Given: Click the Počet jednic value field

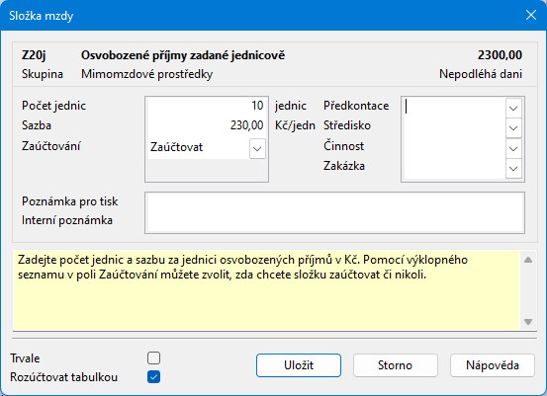Looking at the screenshot, I should (x=207, y=106).
